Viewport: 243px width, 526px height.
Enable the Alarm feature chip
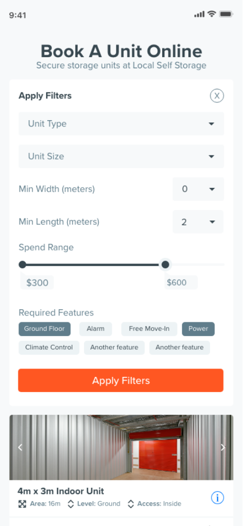96,329
